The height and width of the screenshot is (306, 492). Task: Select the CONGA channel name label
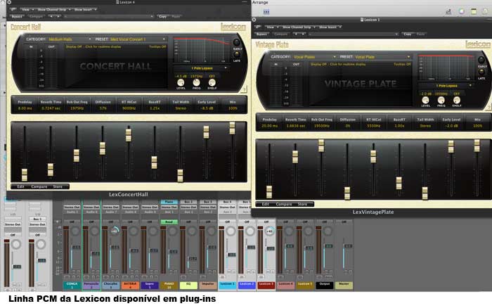pyautogui.click(x=72, y=286)
